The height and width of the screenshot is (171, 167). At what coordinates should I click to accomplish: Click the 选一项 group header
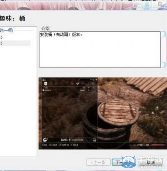point(6,30)
